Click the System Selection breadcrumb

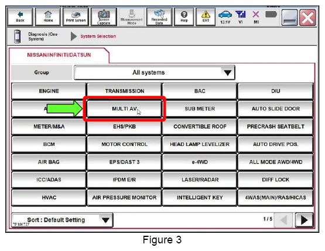[98, 36]
